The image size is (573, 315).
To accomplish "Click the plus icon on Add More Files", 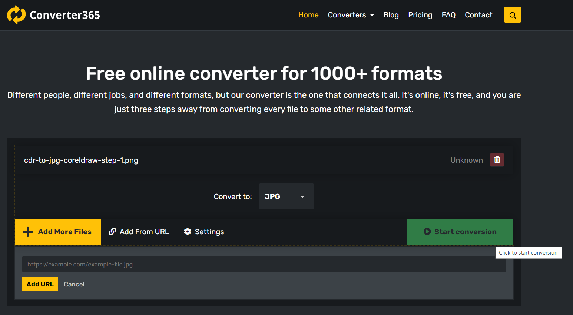I will pos(28,232).
